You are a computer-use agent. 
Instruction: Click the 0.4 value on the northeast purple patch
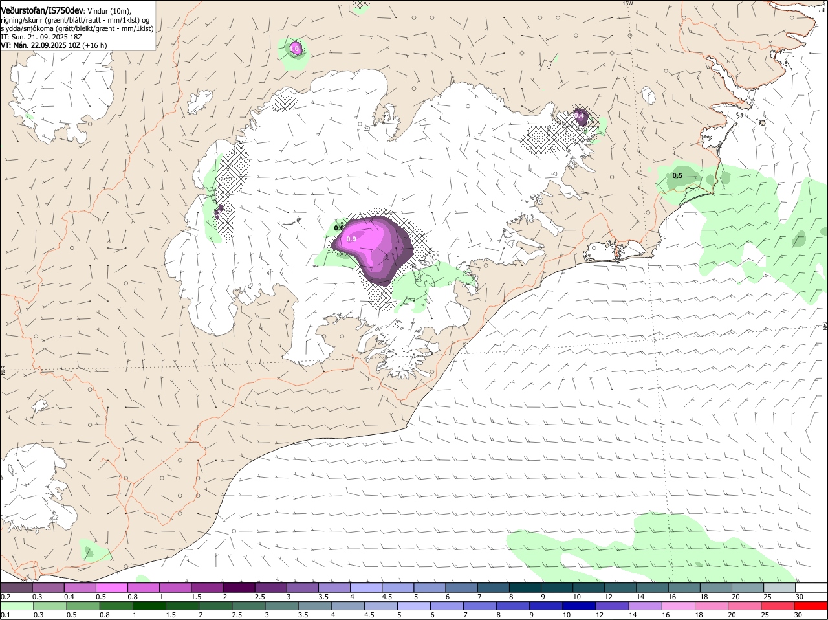[x=580, y=116]
